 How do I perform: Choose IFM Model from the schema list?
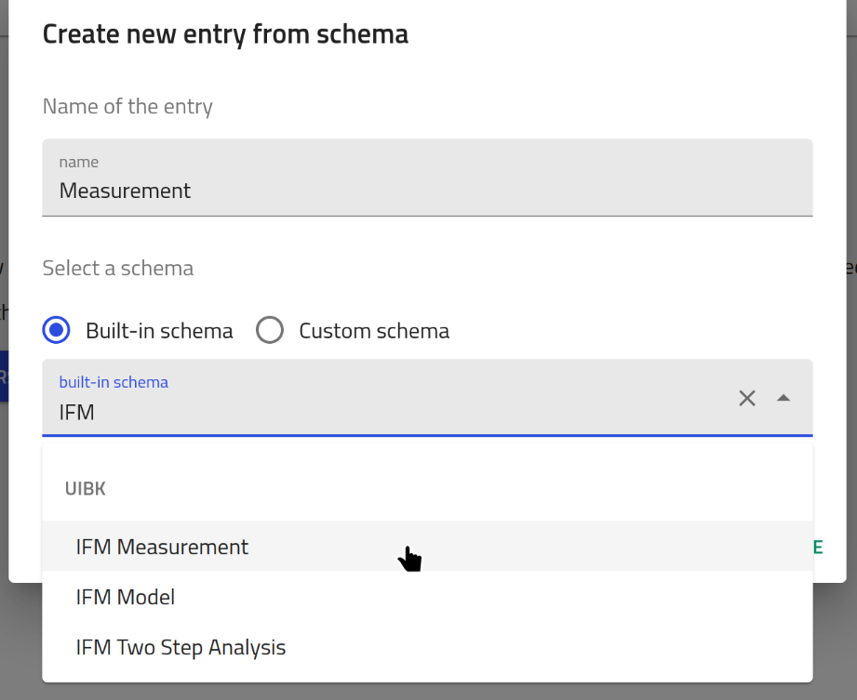point(126,597)
